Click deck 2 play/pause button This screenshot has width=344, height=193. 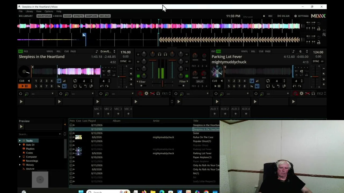(217, 86)
